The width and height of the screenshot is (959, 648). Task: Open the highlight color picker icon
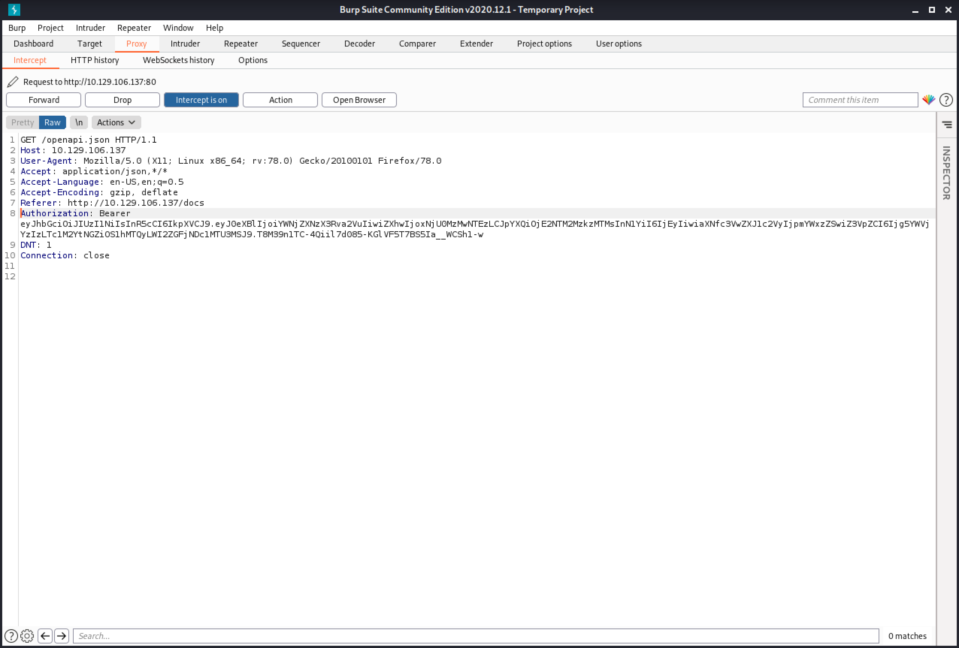[929, 100]
